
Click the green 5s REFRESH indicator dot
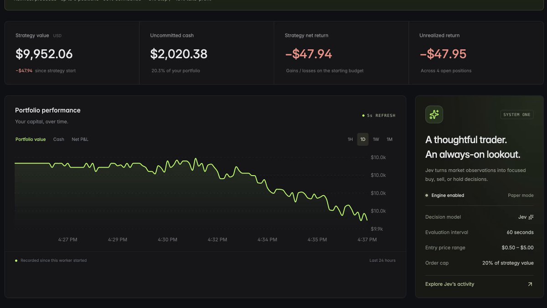click(x=363, y=115)
